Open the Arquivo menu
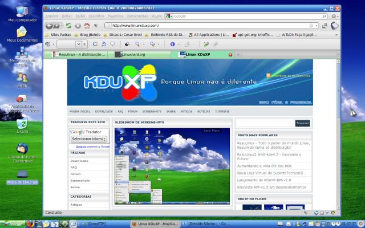 [x=52, y=16]
